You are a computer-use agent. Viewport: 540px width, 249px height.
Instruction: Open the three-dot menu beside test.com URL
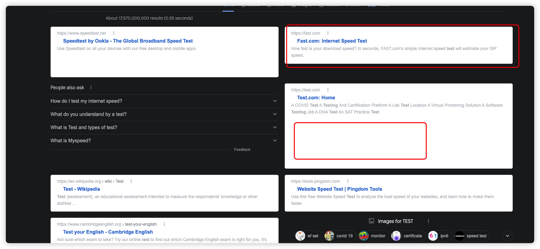[x=328, y=90]
